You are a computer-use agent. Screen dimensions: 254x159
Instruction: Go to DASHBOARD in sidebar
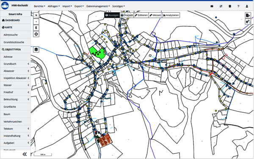[15, 20]
